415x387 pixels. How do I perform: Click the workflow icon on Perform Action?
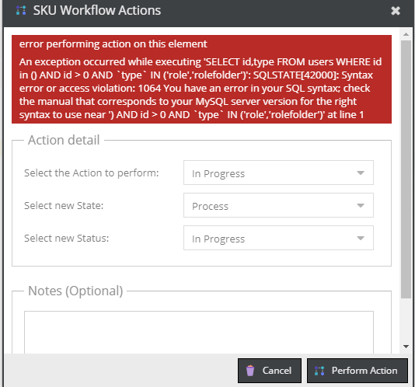coord(319,371)
